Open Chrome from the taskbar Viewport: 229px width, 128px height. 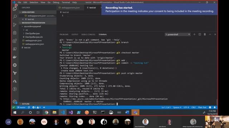(47, 112)
